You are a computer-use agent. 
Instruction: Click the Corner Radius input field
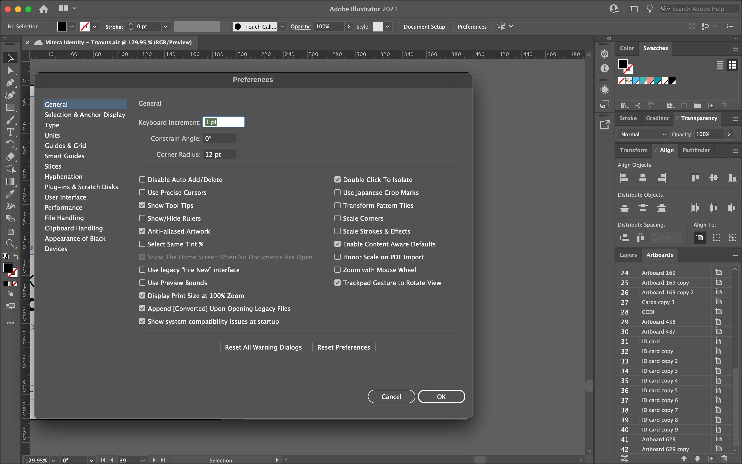[220, 154]
